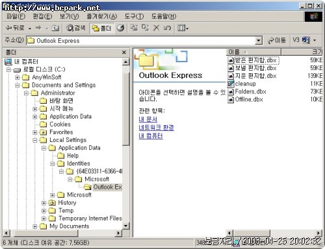The width and height of the screenshot is (325, 249).
Task: Select the 바탕 화면 folder
Action: [x=61, y=101]
